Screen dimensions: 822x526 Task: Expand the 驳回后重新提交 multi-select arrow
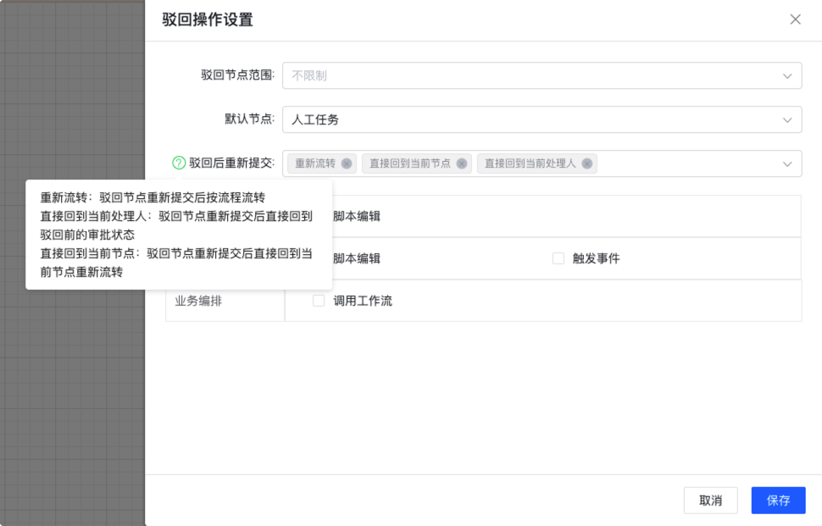pos(787,163)
